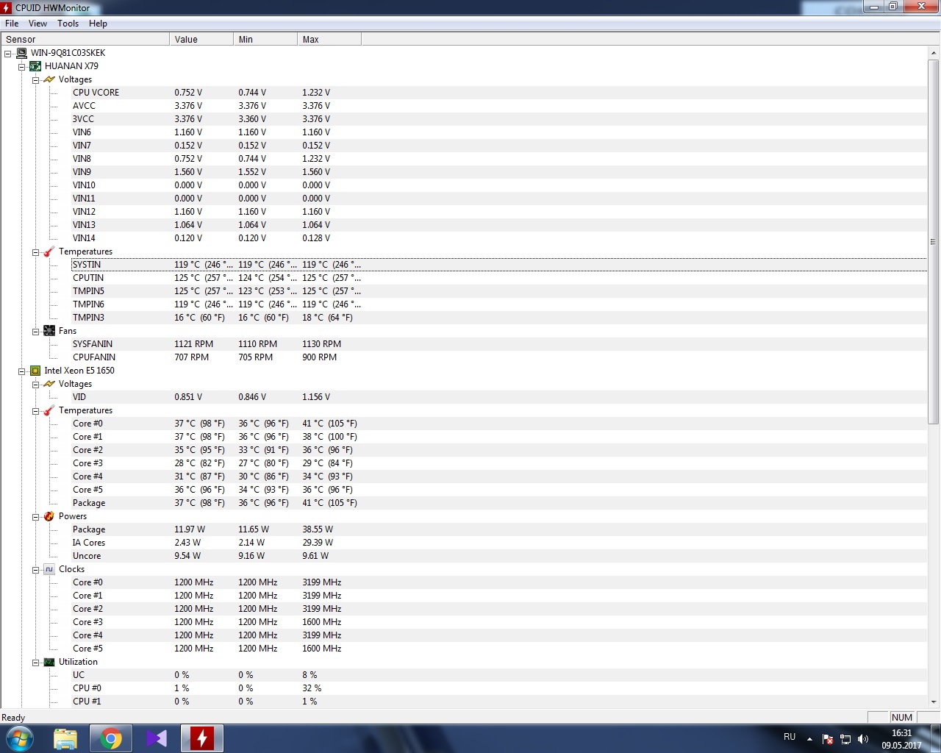Collapse the Intel Xeon E5 1650 node
Image resolution: width=941 pixels, height=753 pixels.
[21, 371]
